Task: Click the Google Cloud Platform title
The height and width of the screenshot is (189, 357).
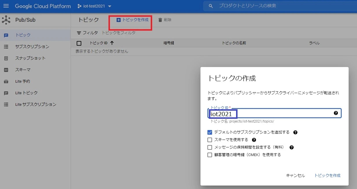Action: (43, 6)
